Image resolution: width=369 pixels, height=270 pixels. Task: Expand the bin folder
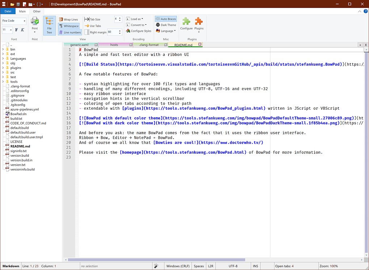[3, 49]
